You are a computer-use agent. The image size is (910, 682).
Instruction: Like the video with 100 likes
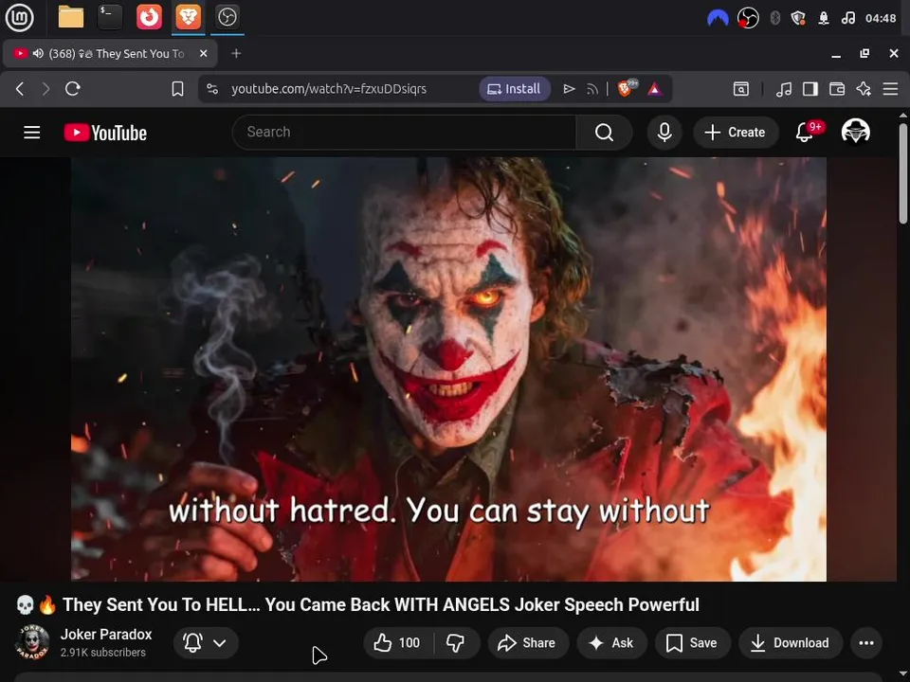click(x=397, y=642)
